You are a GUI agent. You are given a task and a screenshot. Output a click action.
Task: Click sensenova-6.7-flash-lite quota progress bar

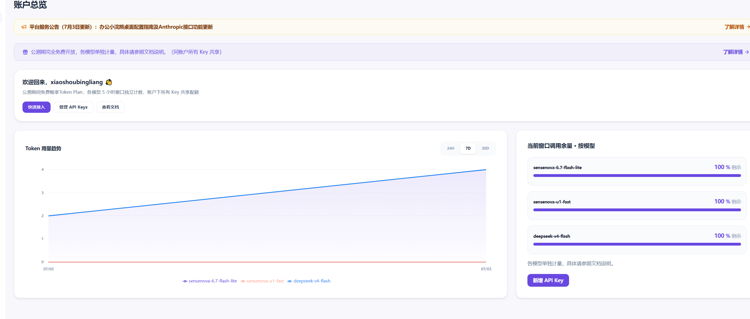coord(637,176)
